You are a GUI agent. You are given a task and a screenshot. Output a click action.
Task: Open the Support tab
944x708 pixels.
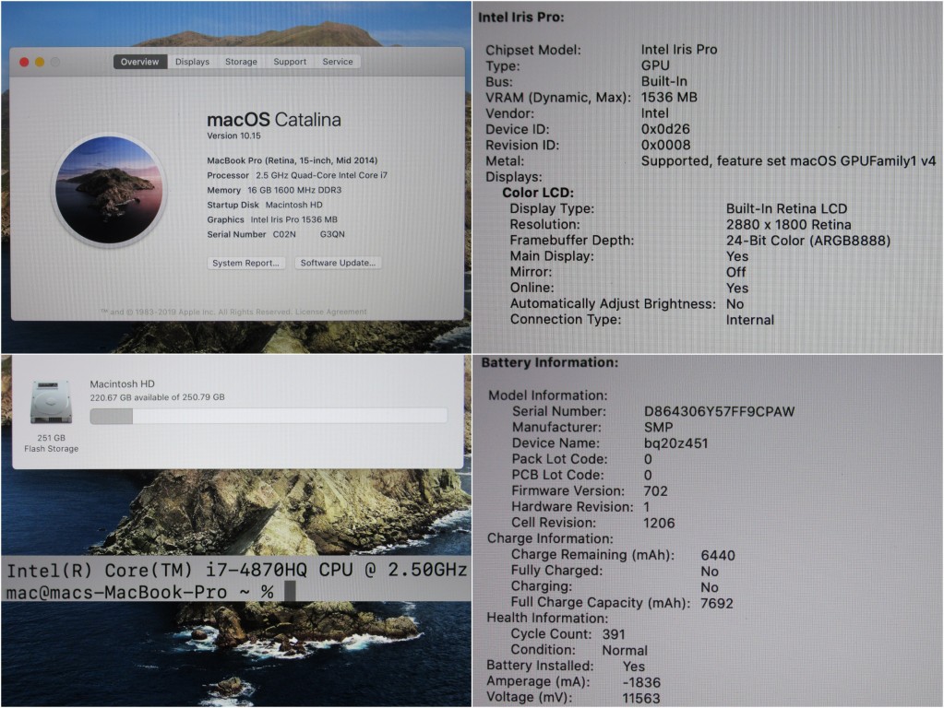(x=290, y=62)
